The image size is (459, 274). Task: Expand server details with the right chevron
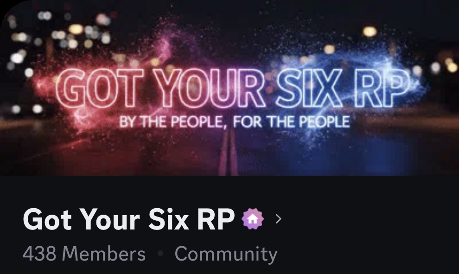(279, 219)
